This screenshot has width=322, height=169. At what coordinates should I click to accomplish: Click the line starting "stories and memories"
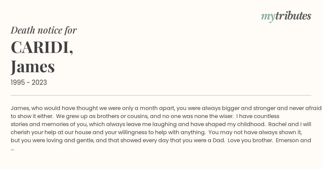161,124
